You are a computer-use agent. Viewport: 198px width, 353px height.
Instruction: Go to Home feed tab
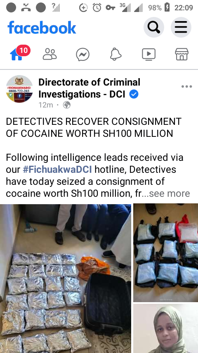16,54
